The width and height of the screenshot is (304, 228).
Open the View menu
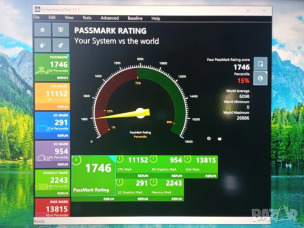click(x=69, y=18)
